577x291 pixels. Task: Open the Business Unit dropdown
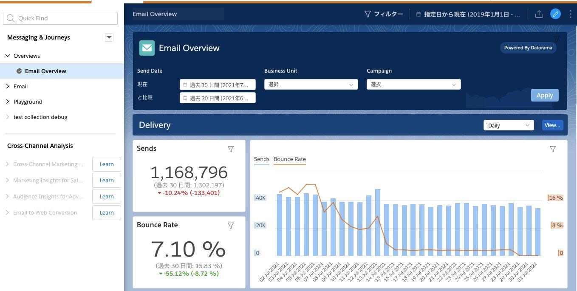click(x=311, y=85)
